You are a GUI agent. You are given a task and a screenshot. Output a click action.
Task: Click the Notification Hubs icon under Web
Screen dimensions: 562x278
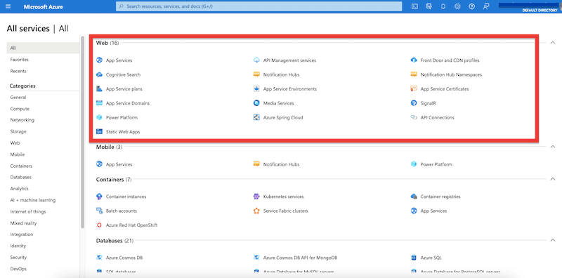click(x=256, y=74)
